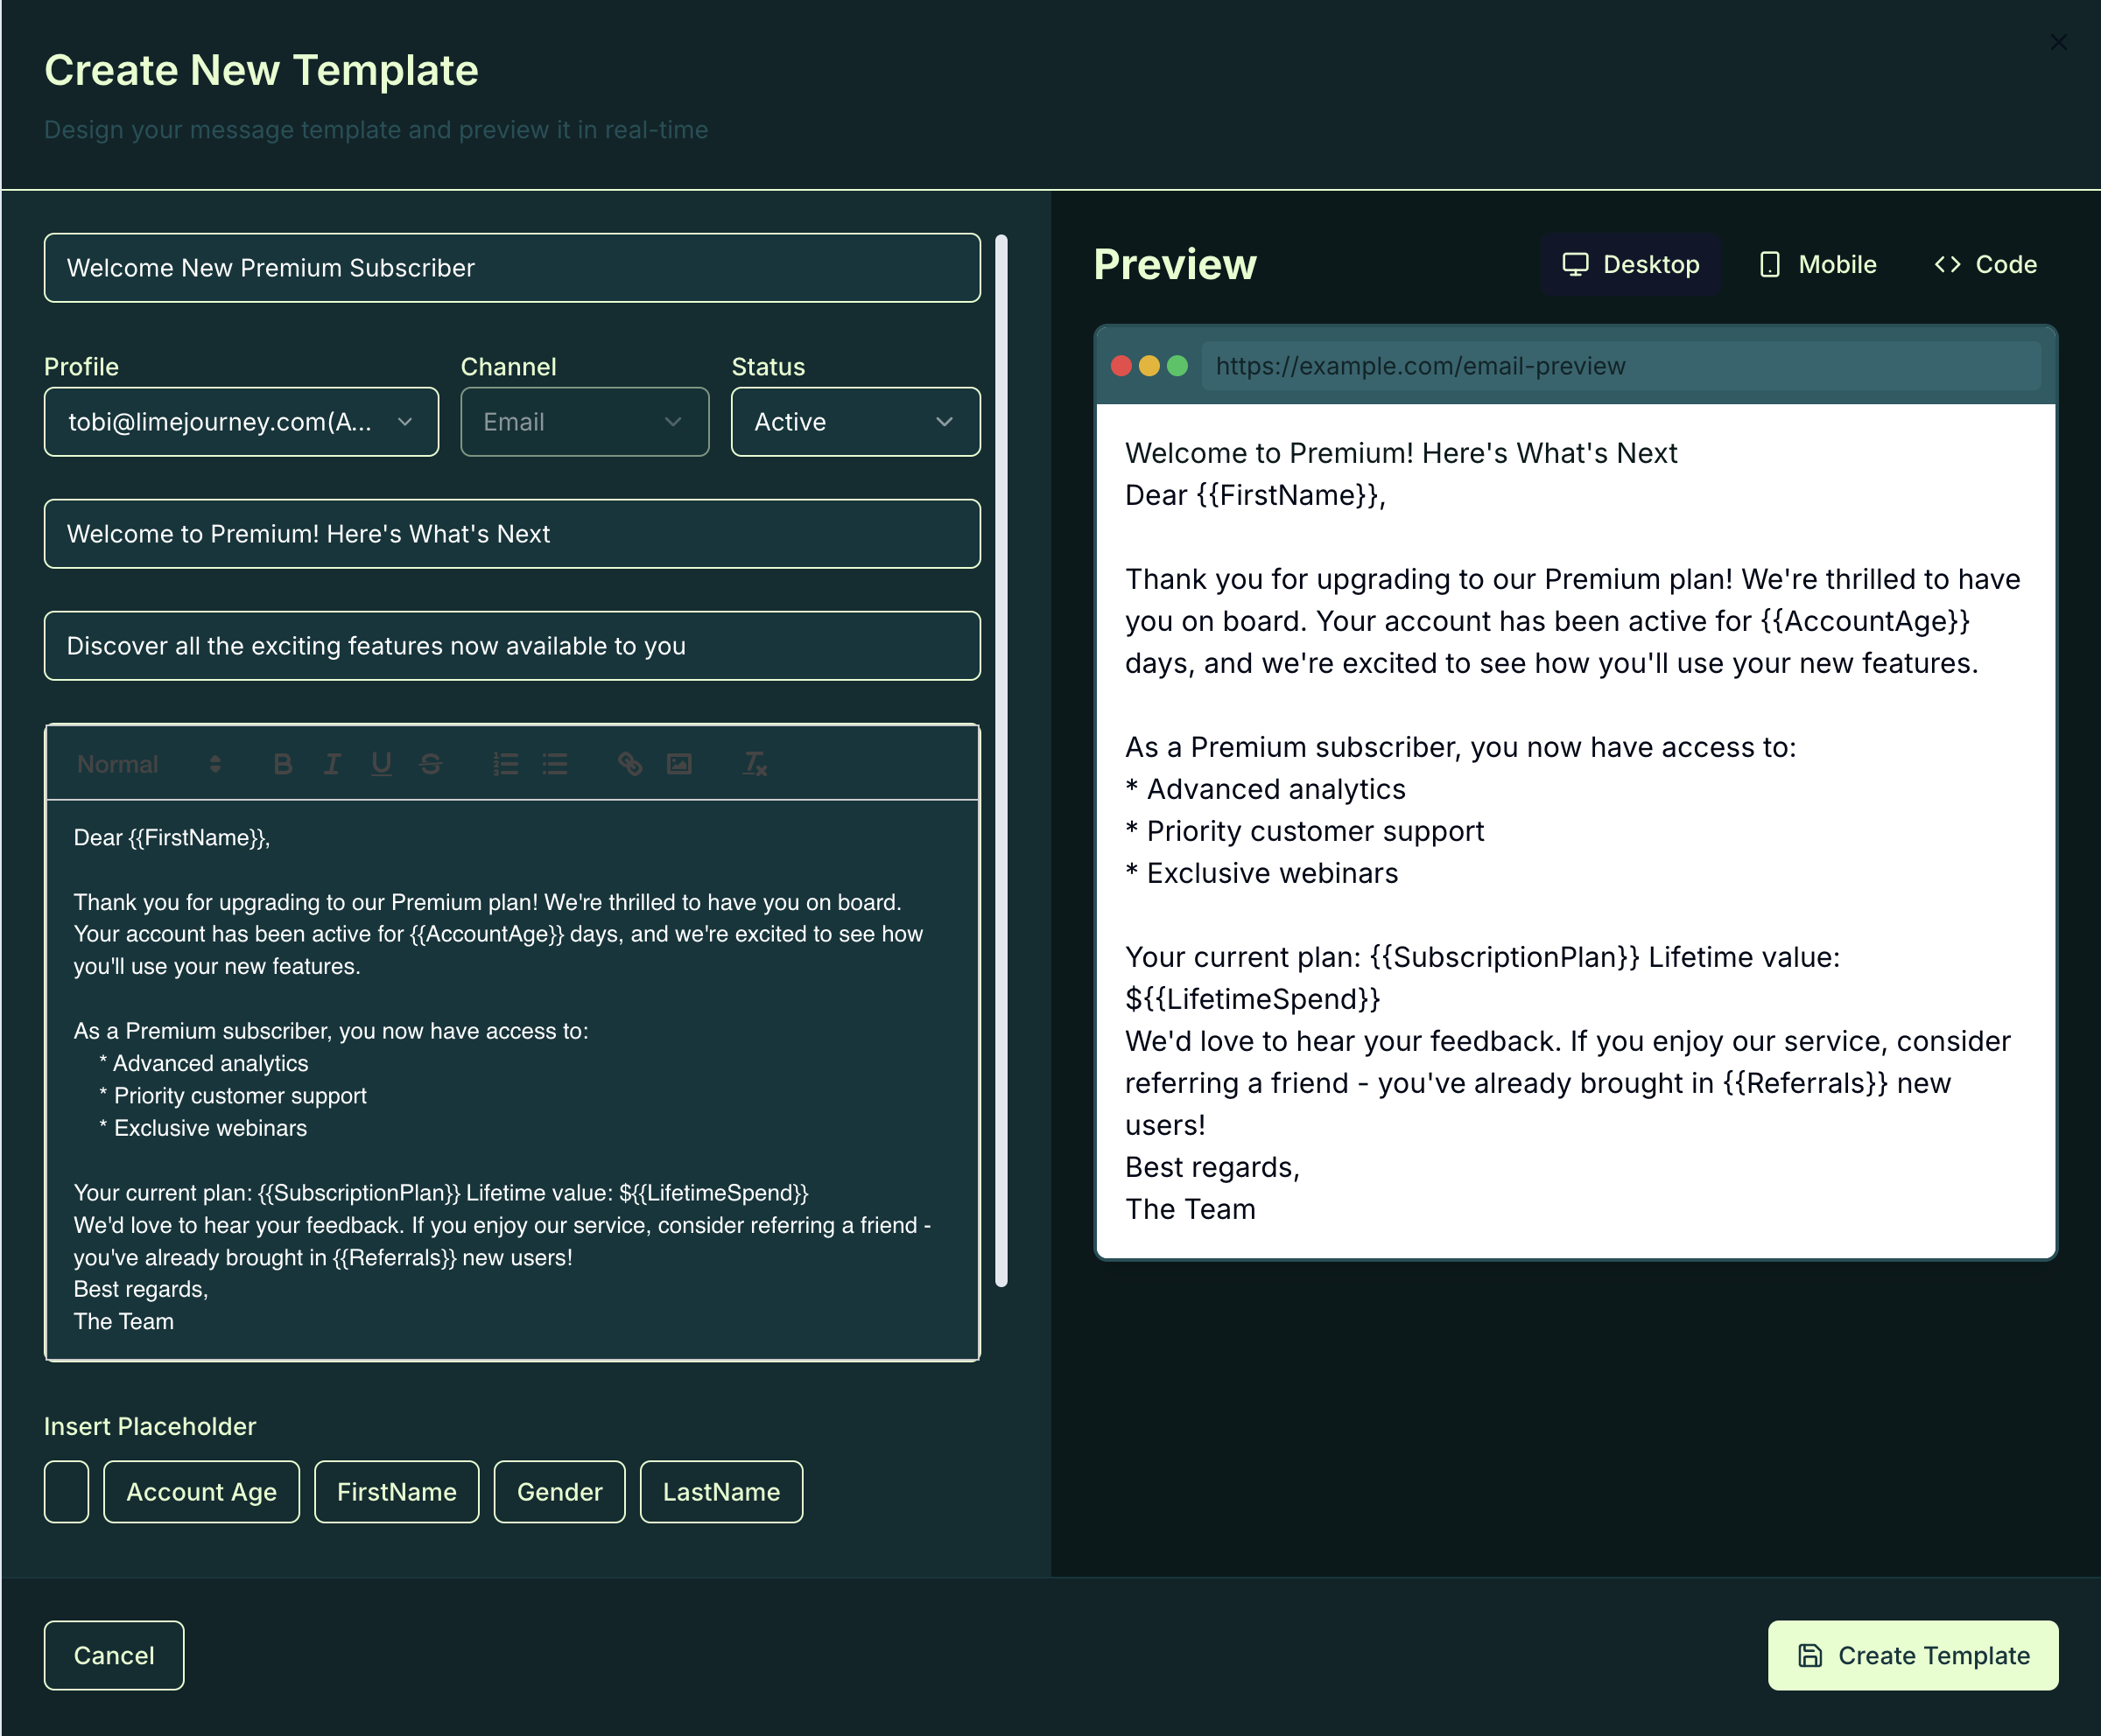This screenshot has width=2101, height=1736.
Task: Insert a bulleted list
Action: (x=555, y=764)
